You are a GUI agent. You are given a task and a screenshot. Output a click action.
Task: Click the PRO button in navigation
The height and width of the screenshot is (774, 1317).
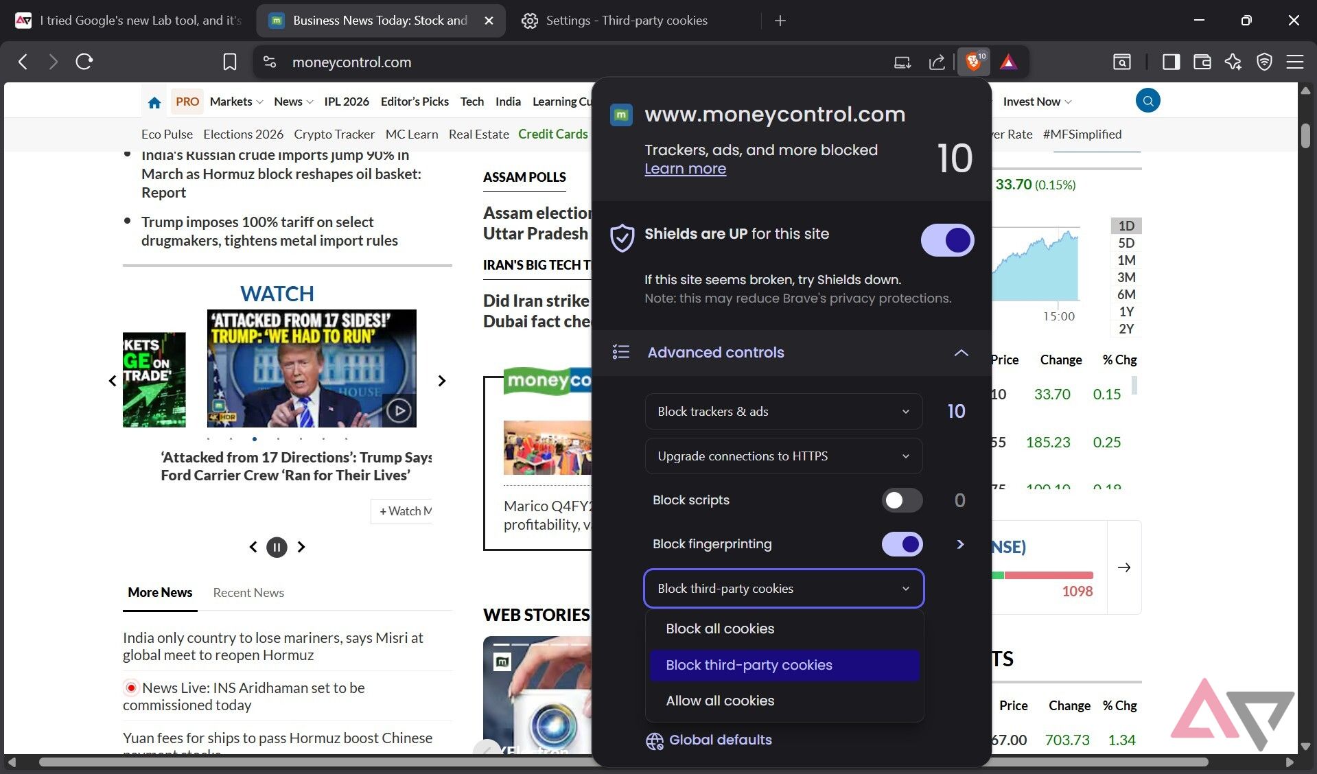click(187, 102)
